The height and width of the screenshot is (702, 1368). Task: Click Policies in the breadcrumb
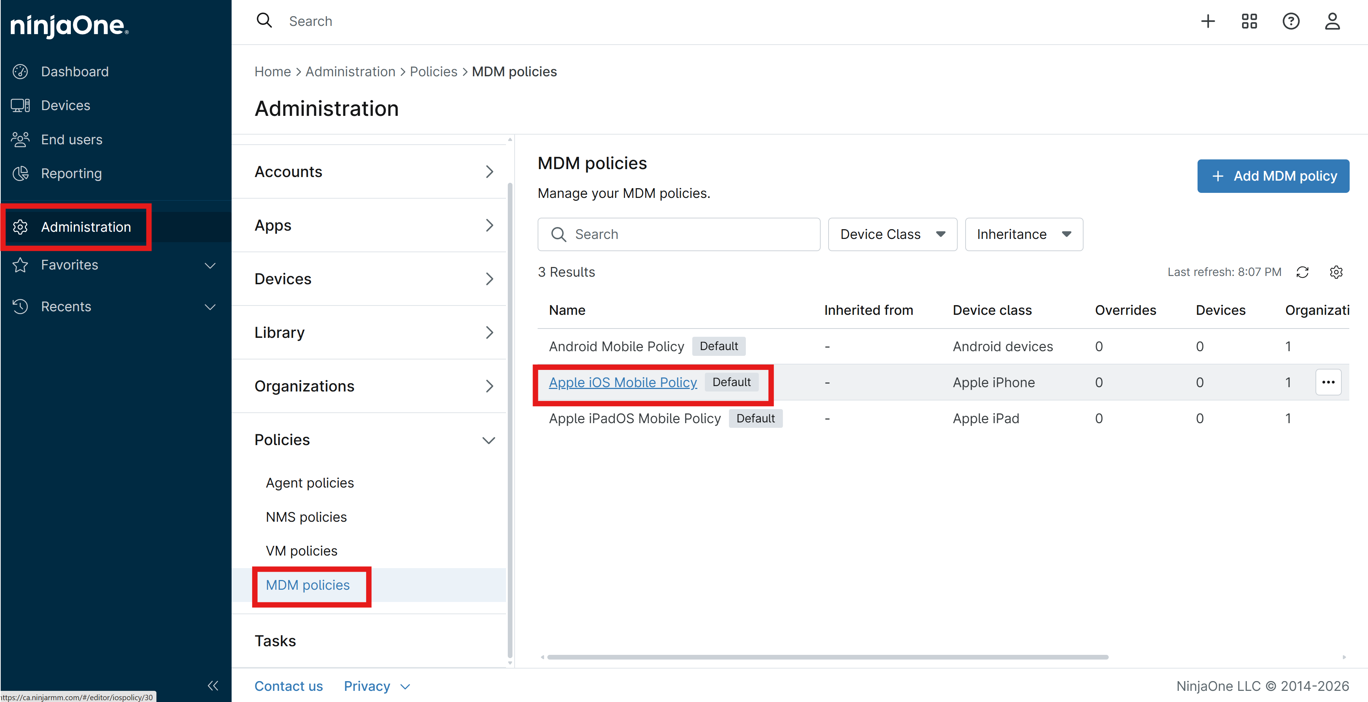(x=433, y=71)
